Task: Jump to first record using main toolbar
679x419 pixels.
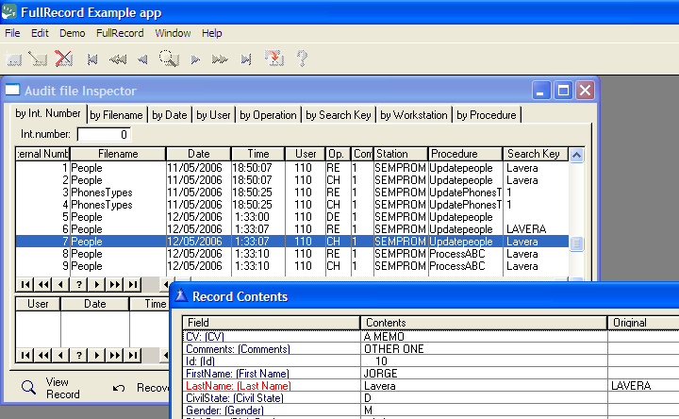Action: click(92, 59)
